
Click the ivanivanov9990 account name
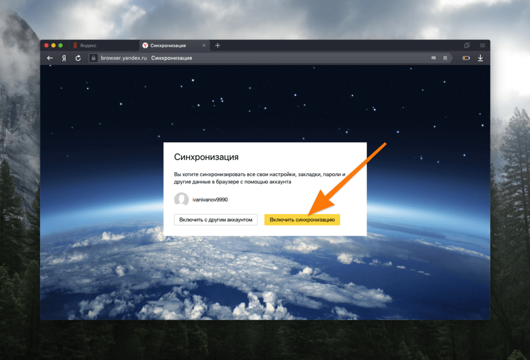point(210,200)
